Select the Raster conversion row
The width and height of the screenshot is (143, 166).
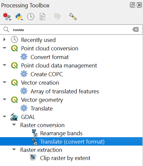[x=71, y=125]
